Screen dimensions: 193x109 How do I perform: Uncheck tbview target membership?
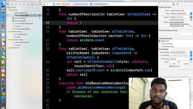pyautogui.click(x=160, y=41)
